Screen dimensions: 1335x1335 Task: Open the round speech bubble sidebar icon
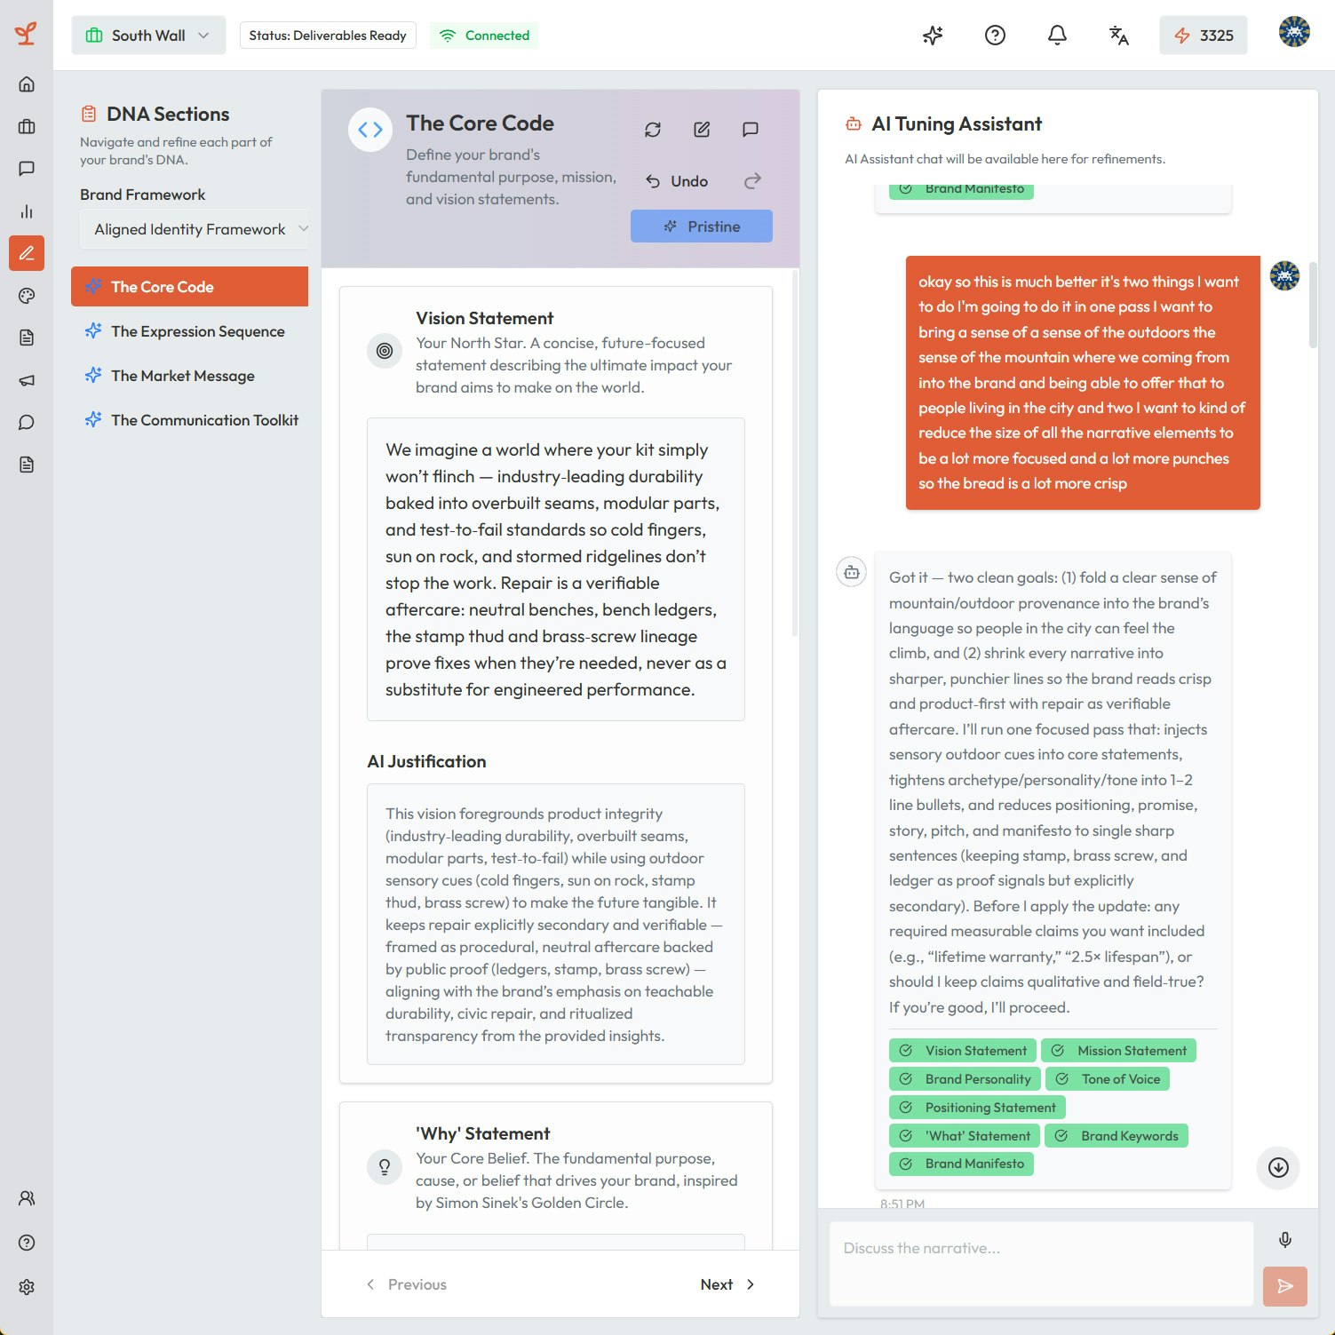(x=27, y=422)
